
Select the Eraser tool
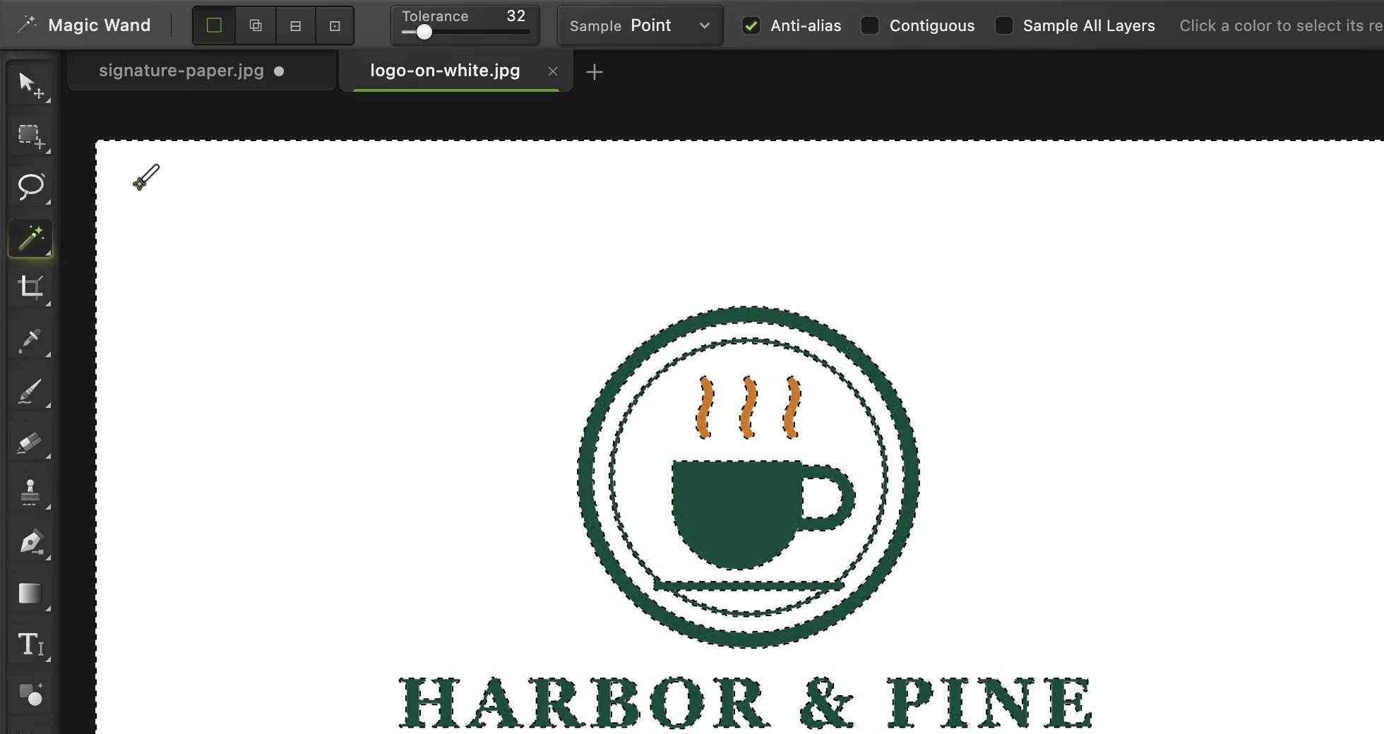tap(30, 441)
